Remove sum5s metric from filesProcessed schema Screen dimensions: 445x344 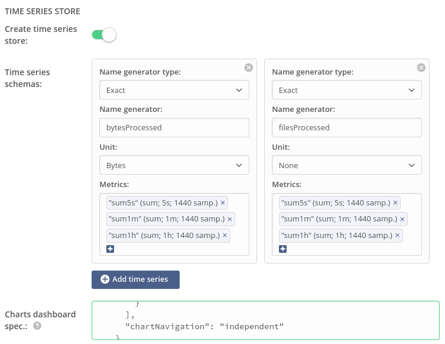point(395,202)
